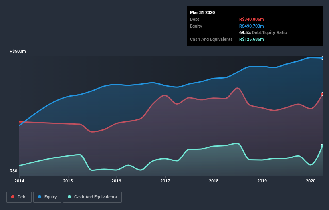Click the R$340.806m debt value
The image size is (329, 210).
tap(252, 19)
